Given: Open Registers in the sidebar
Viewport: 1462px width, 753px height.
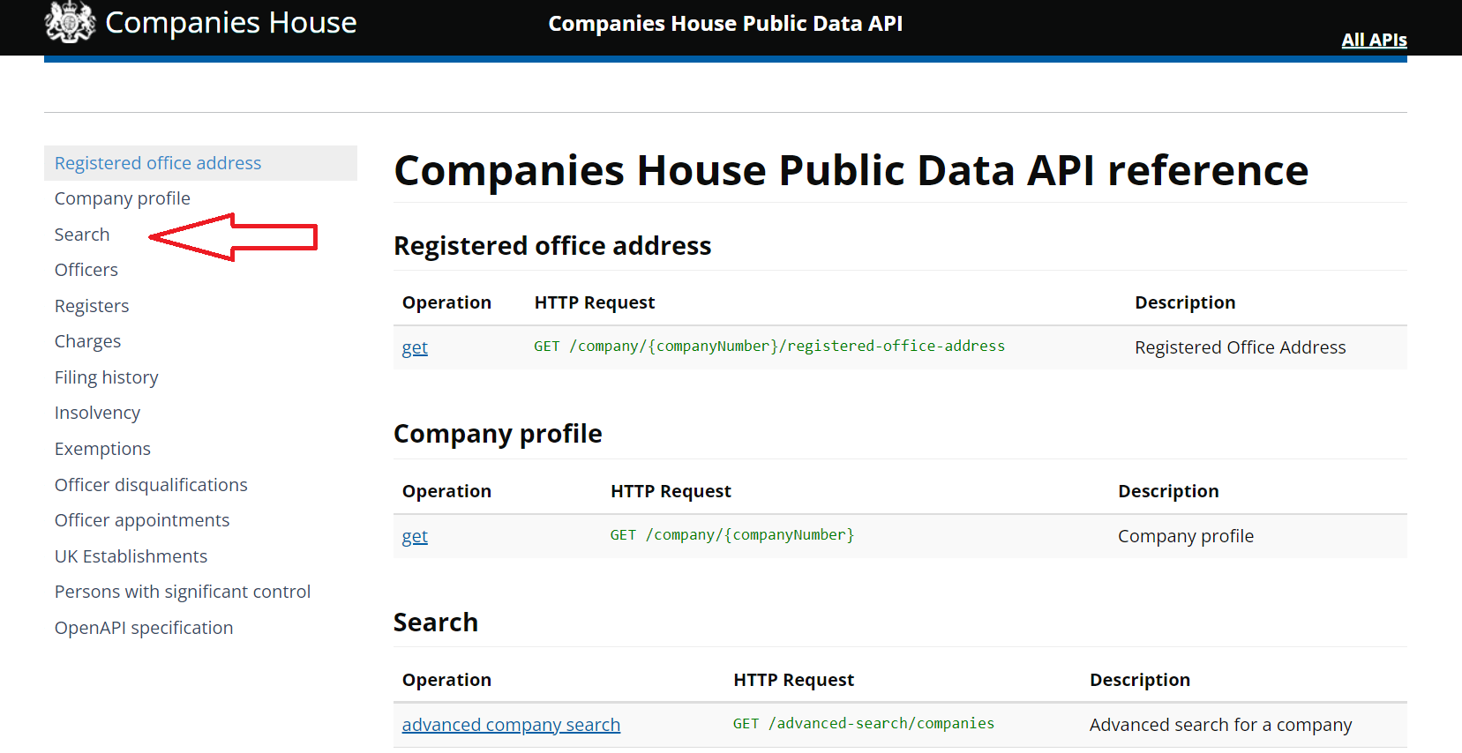Looking at the screenshot, I should pyautogui.click(x=92, y=306).
